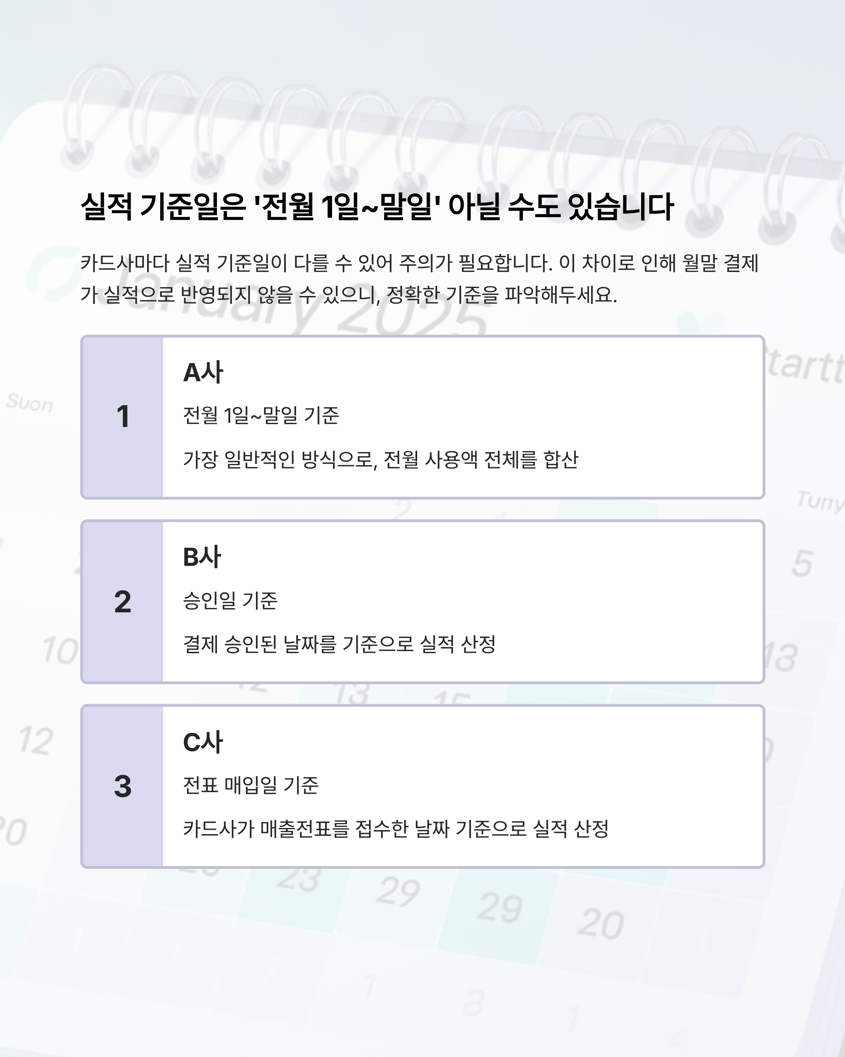Click the A사 card title
Viewport: 845px width, 1057px height.
[x=203, y=372]
